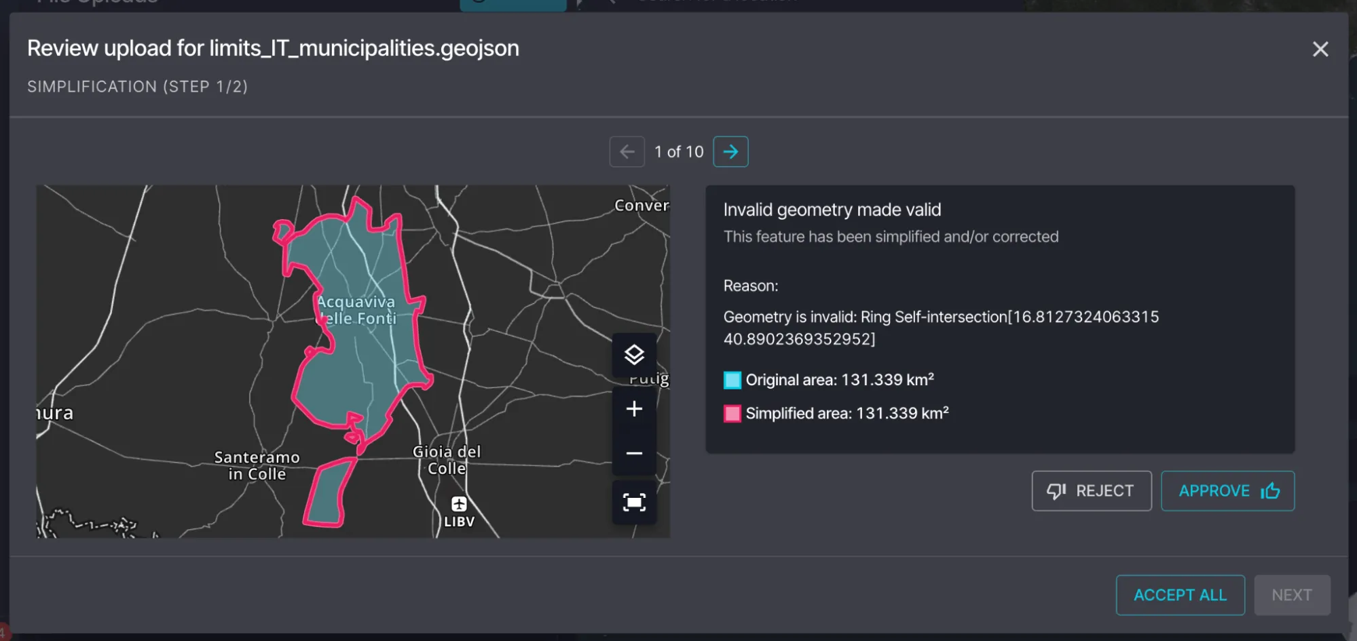Zoom in on the map

click(634, 408)
